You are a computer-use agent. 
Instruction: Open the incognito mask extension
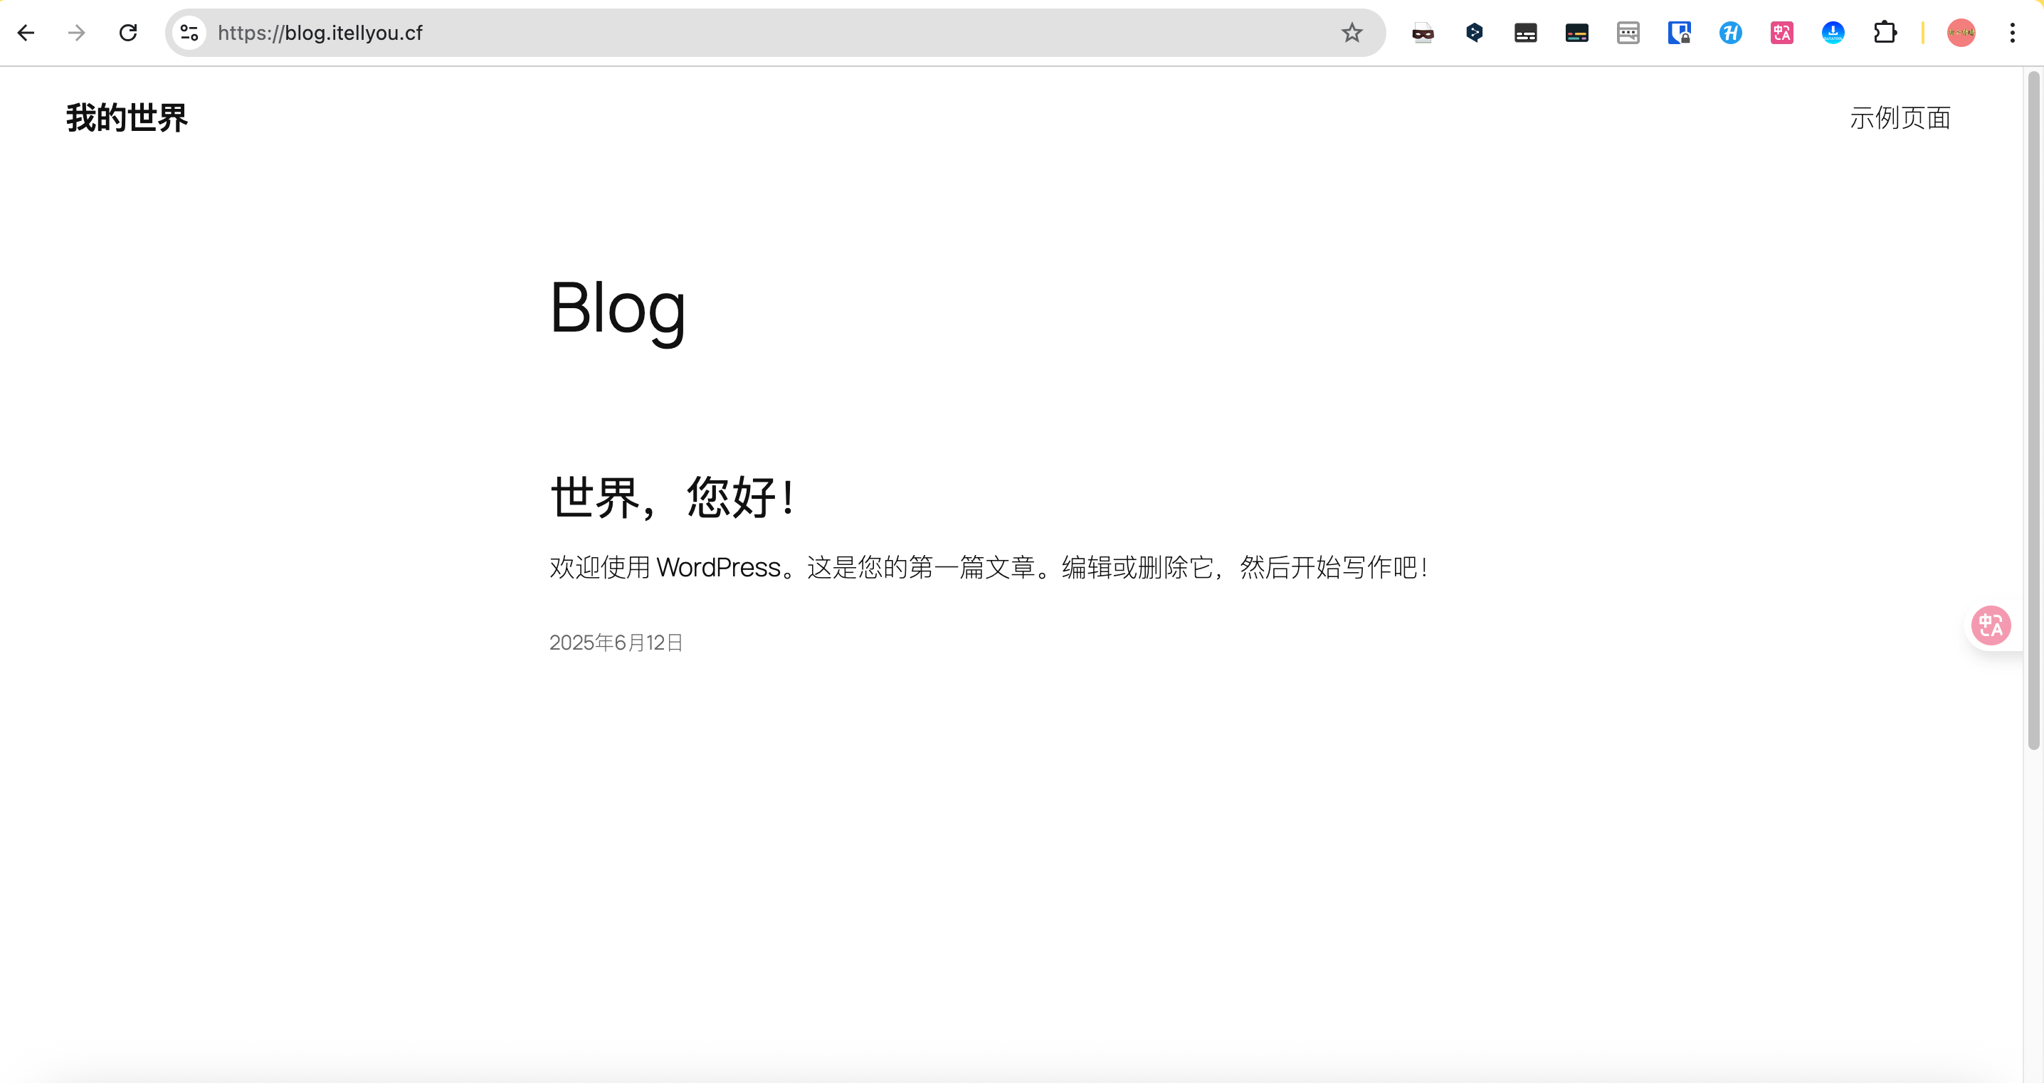1423,33
